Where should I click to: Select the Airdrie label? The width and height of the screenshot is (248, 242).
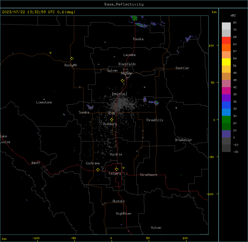[116, 154]
